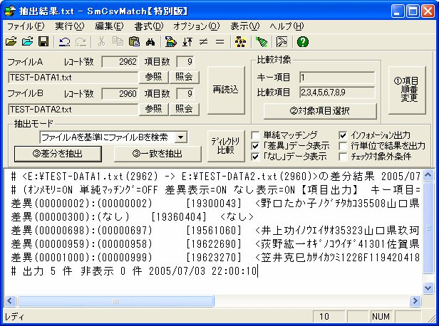
Task: Open the 表示(V) menu
Action: 244,26
